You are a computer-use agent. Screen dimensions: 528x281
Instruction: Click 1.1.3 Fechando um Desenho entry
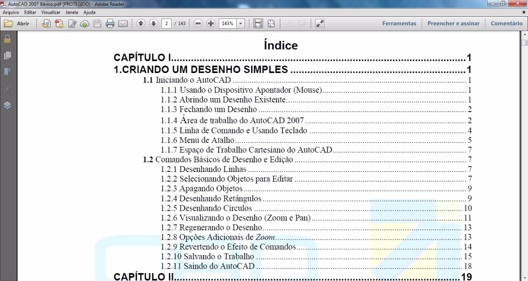coord(316,109)
